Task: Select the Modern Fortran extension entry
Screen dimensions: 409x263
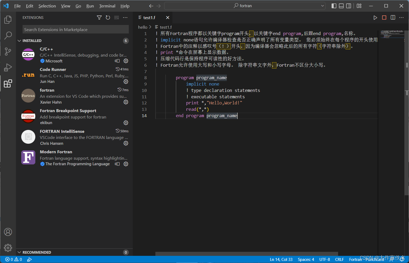Action: pos(74,158)
